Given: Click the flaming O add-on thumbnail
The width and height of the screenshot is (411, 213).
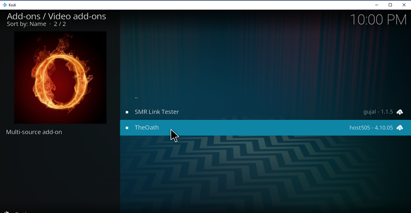Looking at the screenshot, I should point(60,77).
